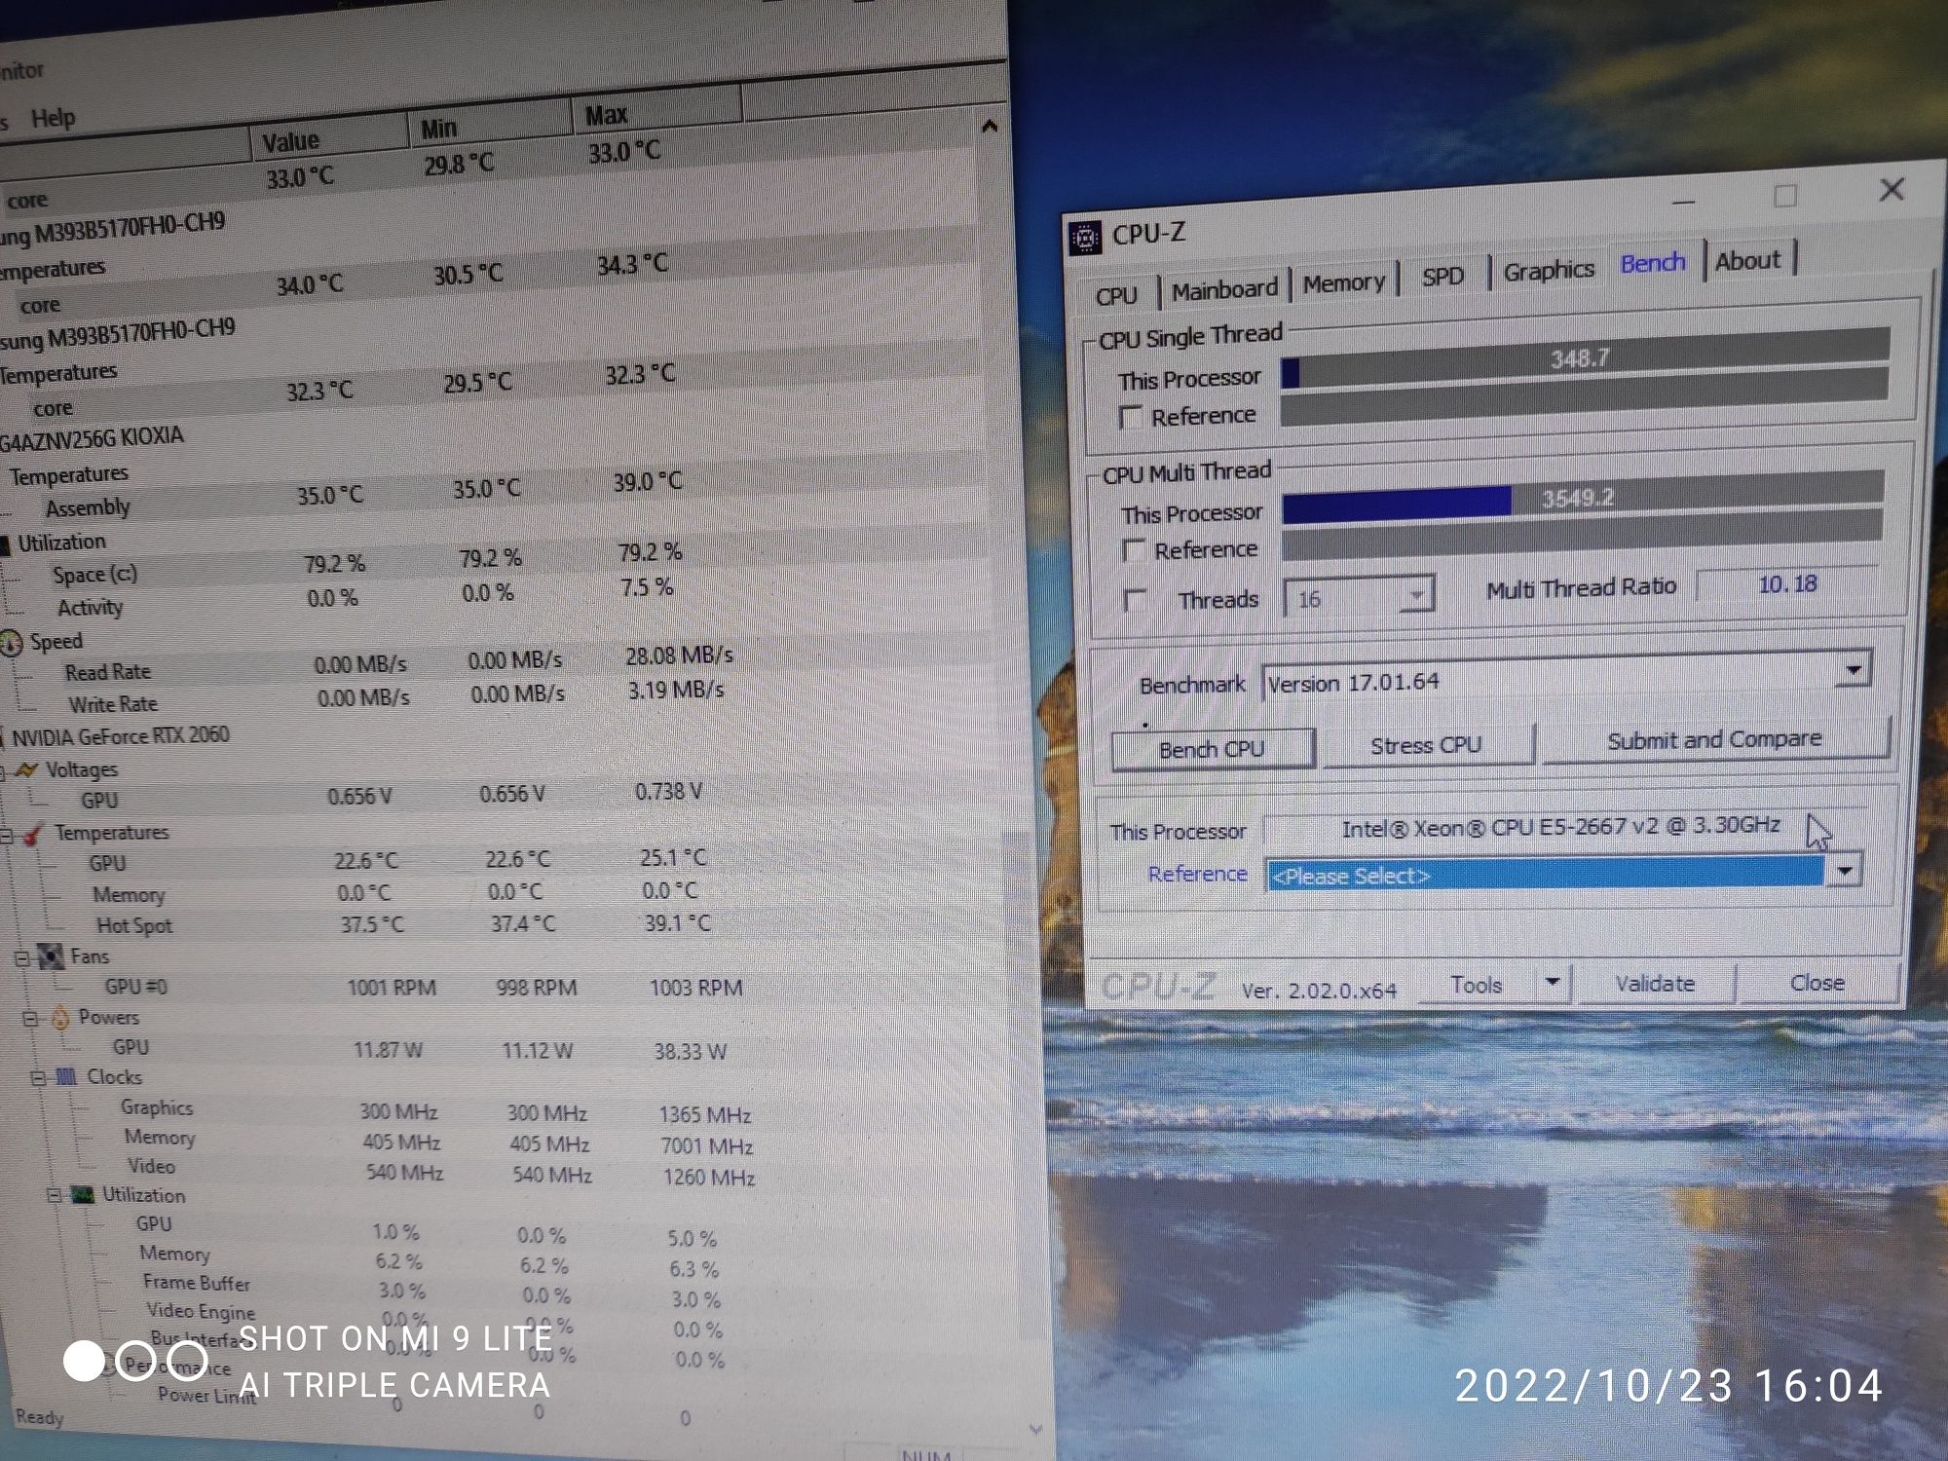This screenshot has height=1461, width=1948.
Task: Open the Benchmark version dropdown
Action: coord(1853,670)
